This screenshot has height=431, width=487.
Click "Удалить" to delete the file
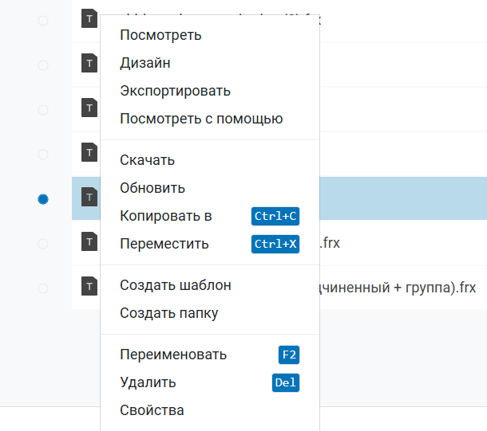click(x=148, y=382)
